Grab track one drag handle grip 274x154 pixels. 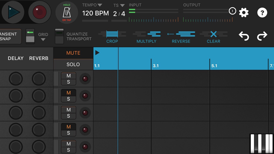click(56, 79)
